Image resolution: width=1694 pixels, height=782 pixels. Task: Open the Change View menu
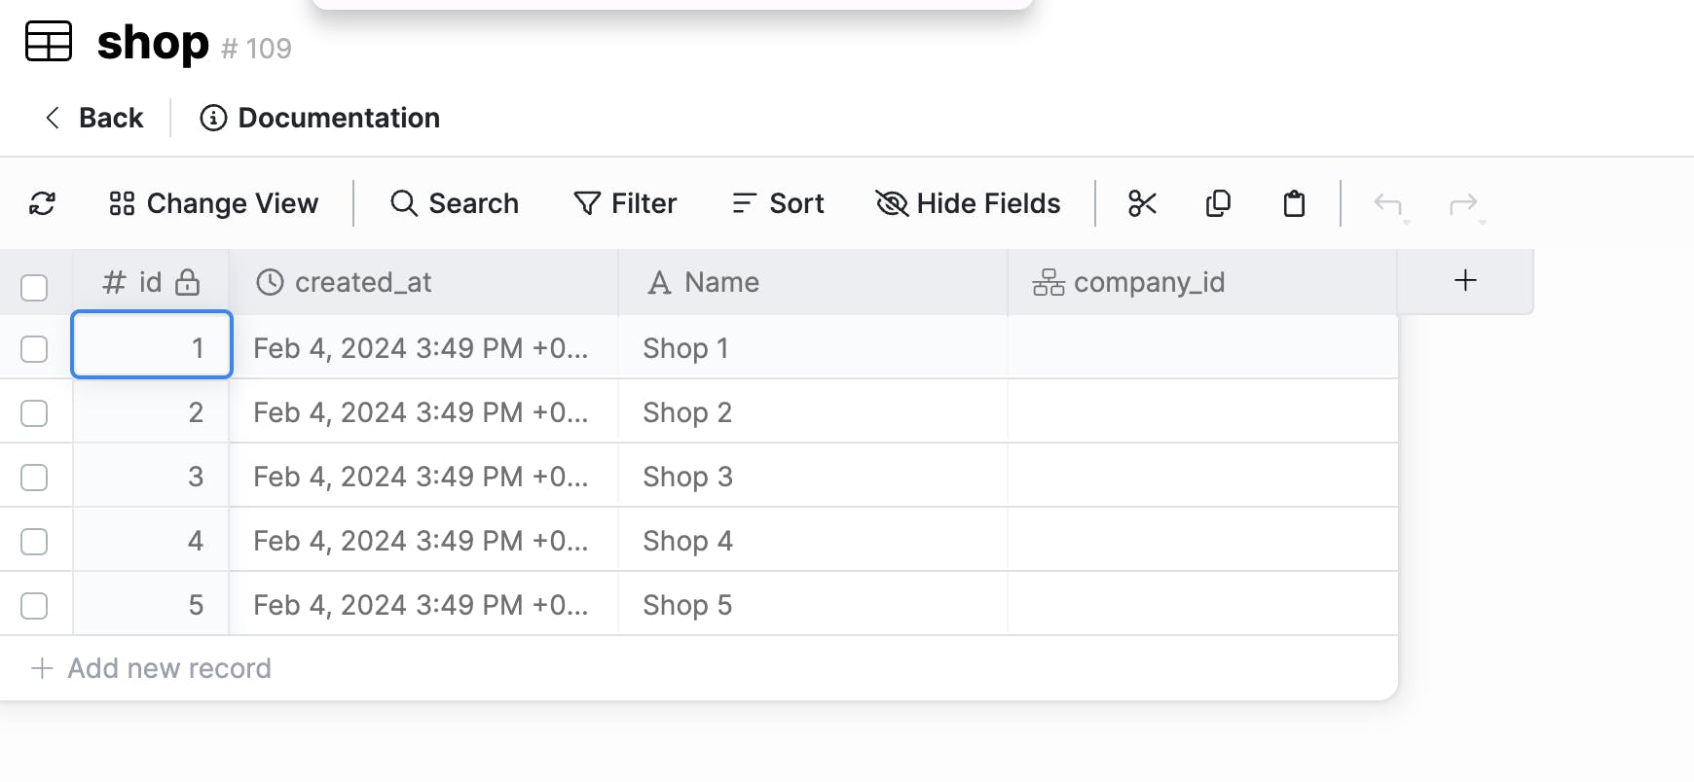pos(214,203)
